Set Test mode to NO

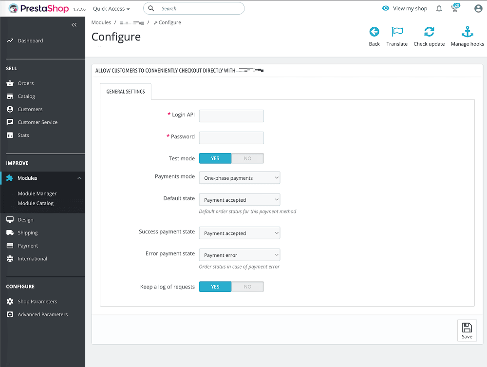click(248, 158)
